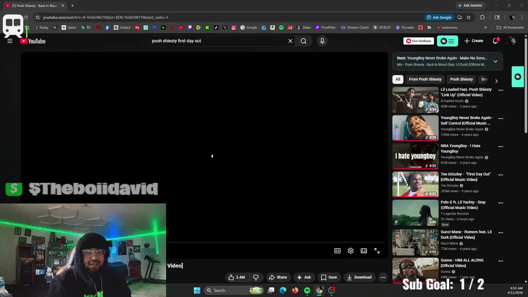Select the Pooh Shiesty chip
The width and height of the screenshot is (528, 297).
point(461,79)
